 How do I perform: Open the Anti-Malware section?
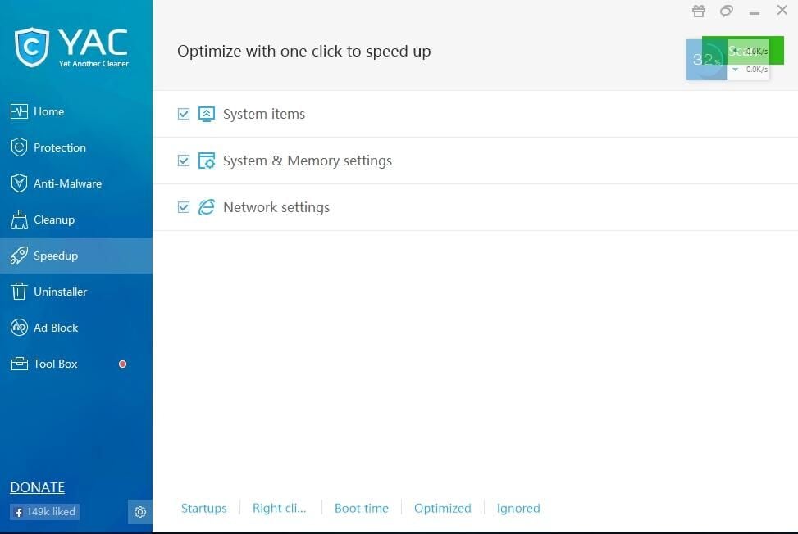pyautogui.click(x=75, y=183)
